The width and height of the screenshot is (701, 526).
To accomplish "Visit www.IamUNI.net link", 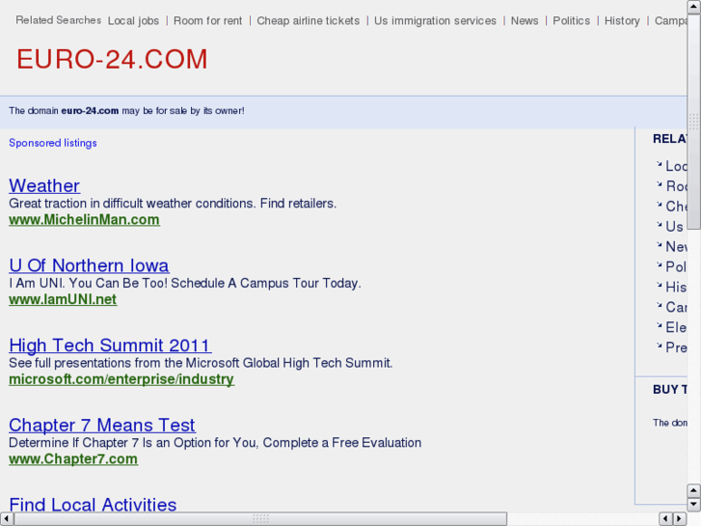I will [63, 299].
